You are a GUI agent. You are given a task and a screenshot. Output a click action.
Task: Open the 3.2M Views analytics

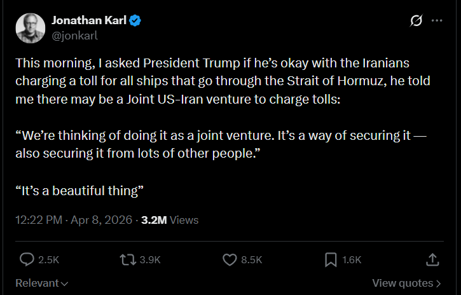[170, 220]
